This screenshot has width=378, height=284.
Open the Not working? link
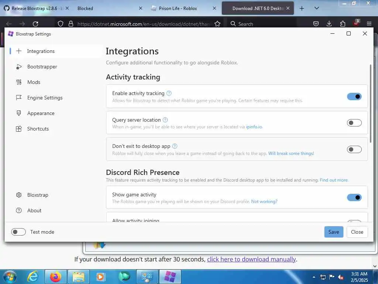click(x=264, y=202)
